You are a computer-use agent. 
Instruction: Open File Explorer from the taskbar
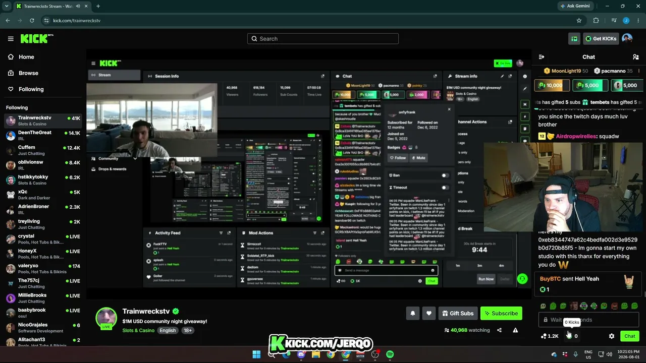click(316, 354)
